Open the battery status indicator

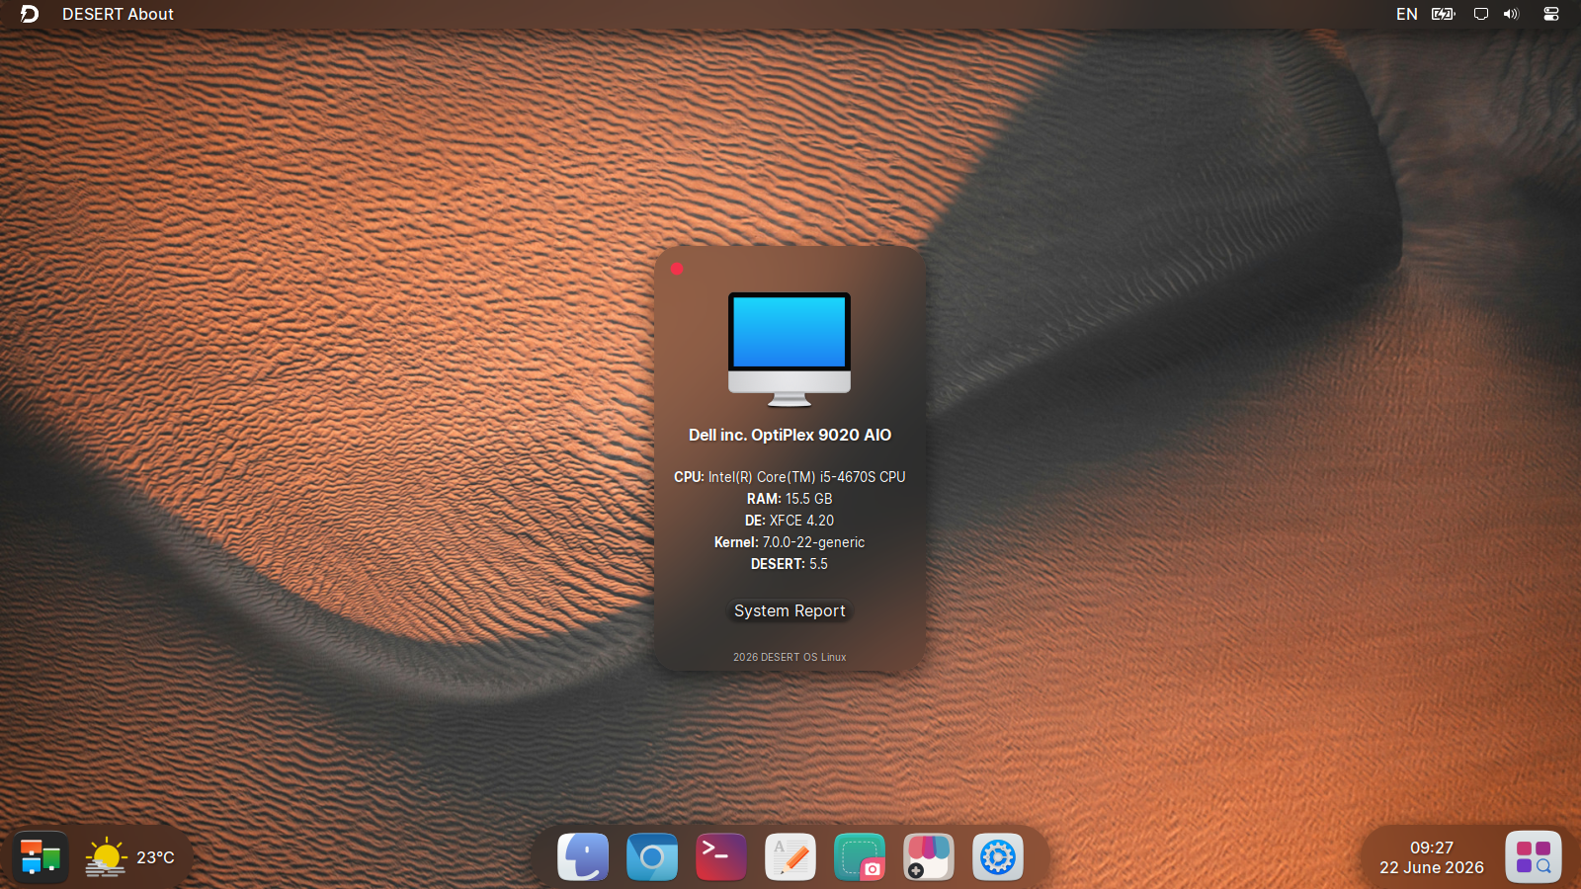pos(1444,14)
